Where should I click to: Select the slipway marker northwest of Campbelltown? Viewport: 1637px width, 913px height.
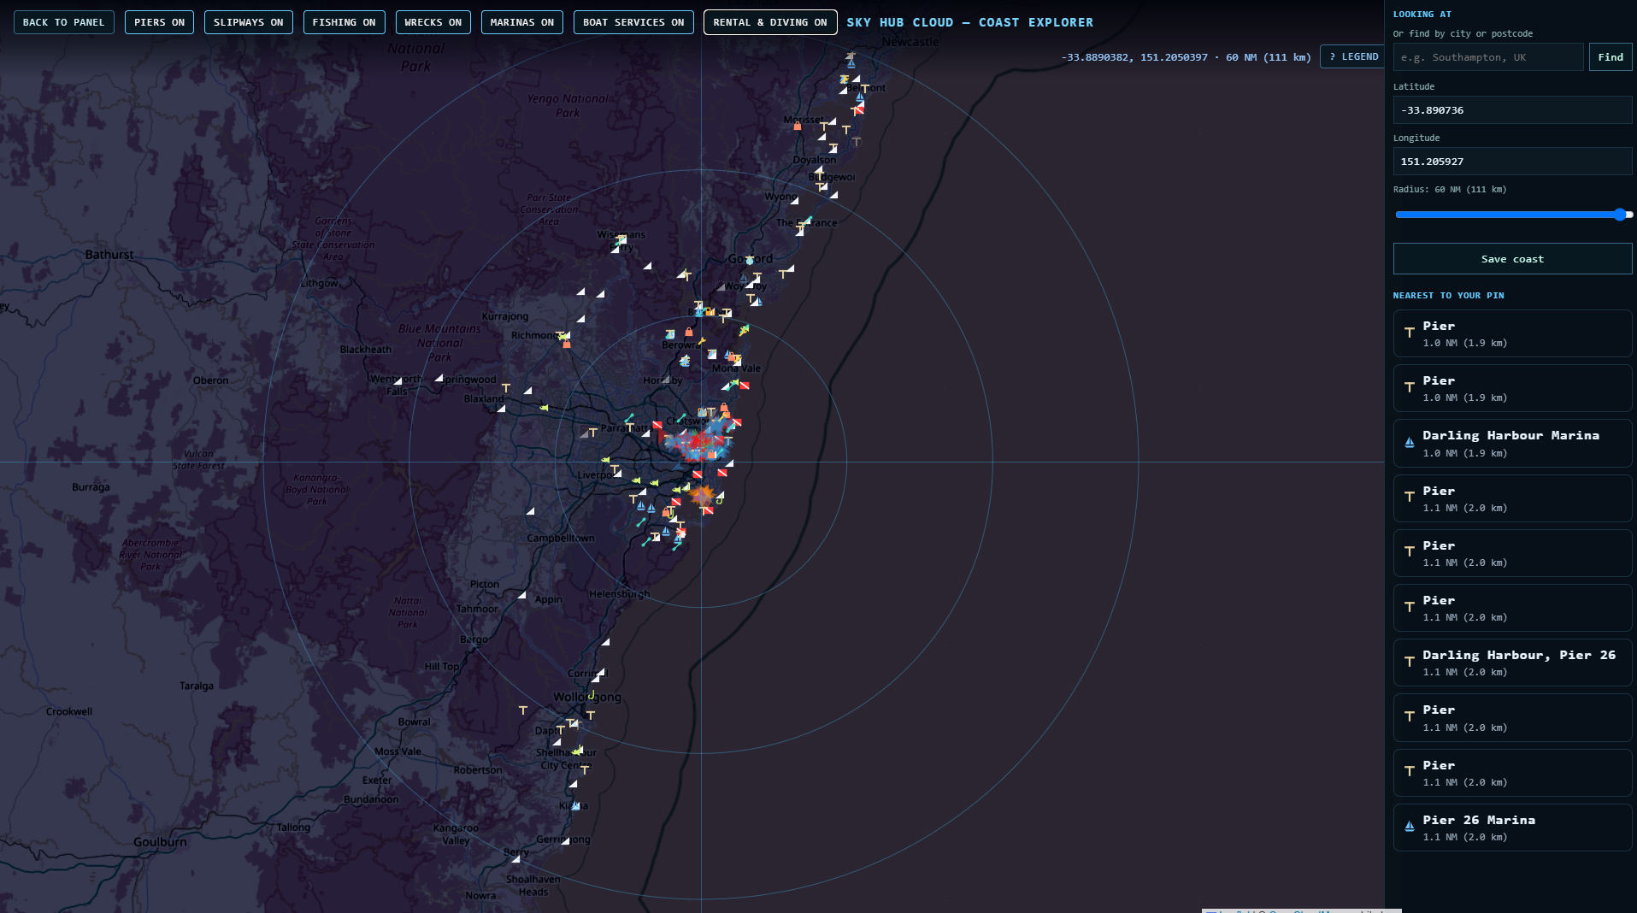[530, 511]
